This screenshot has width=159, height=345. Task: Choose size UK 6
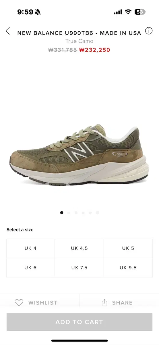[31, 268]
